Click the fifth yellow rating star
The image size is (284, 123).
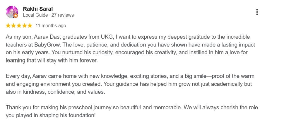[x=30, y=26]
